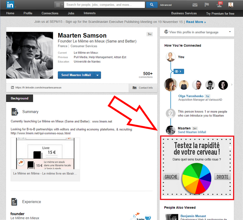Click the Advanced search link
The image size is (243, 220).
click(166, 5)
